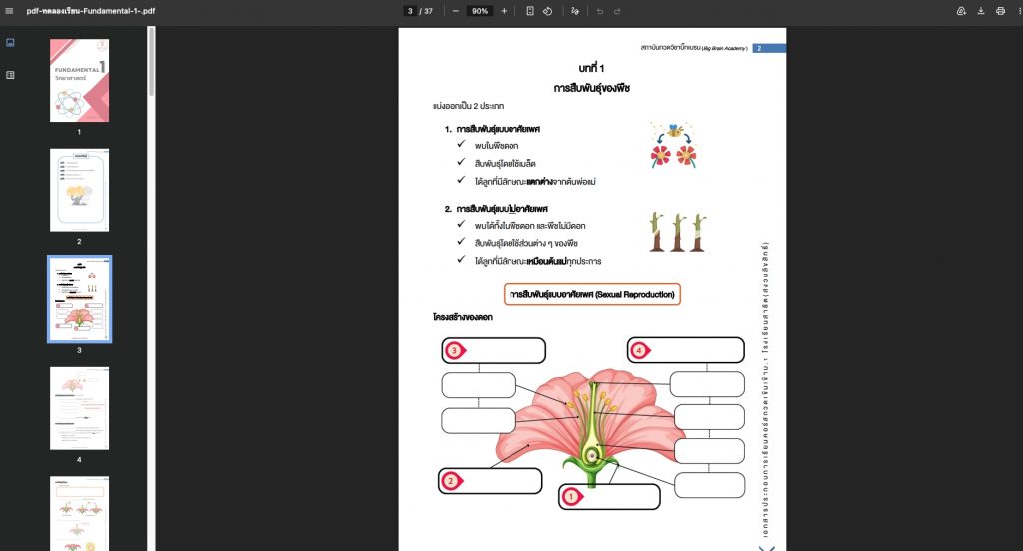Click the 90% zoom level field
1023x551 pixels.
click(x=480, y=11)
